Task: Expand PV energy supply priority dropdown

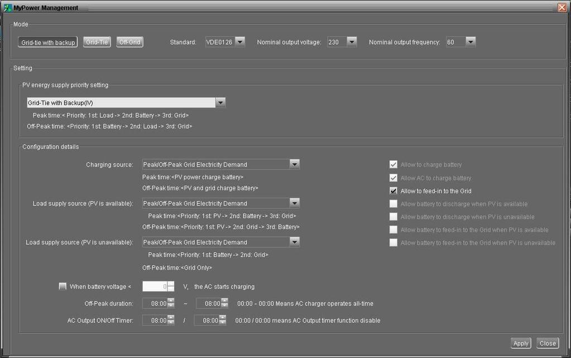Action: click(x=220, y=103)
